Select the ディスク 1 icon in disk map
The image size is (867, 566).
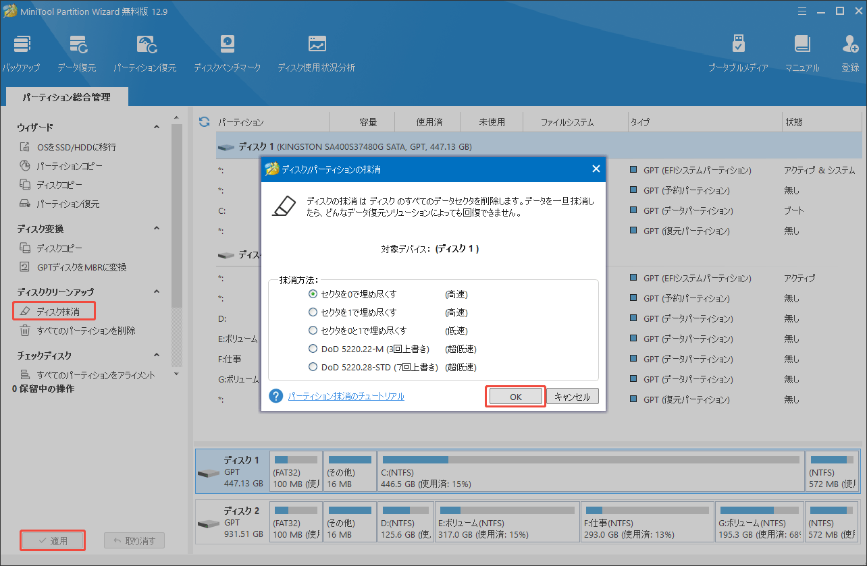coord(209,472)
